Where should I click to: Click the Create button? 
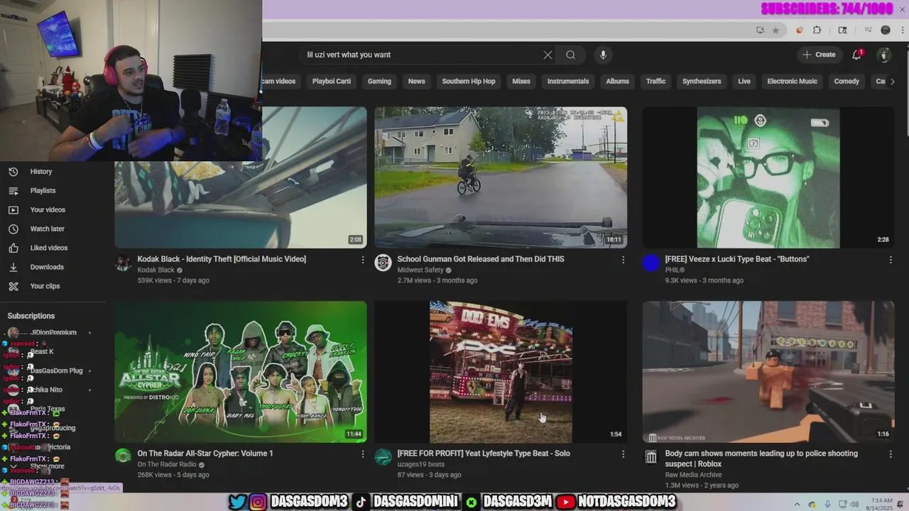[819, 55]
